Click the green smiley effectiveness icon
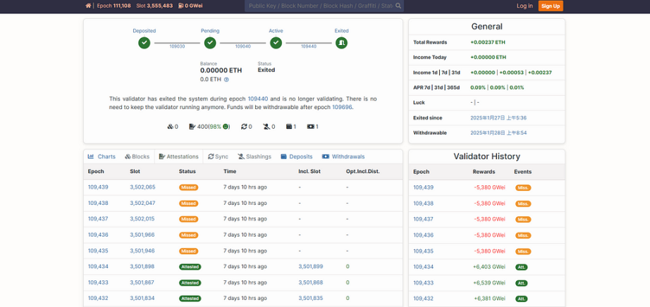650x307 pixels. point(225,127)
